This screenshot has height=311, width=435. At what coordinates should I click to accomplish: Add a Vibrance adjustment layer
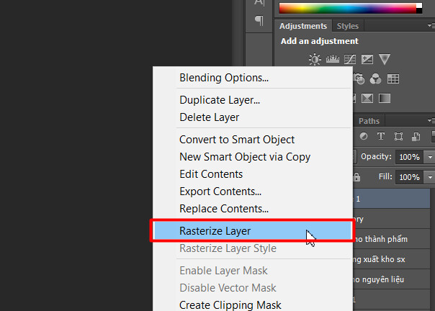tap(385, 59)
